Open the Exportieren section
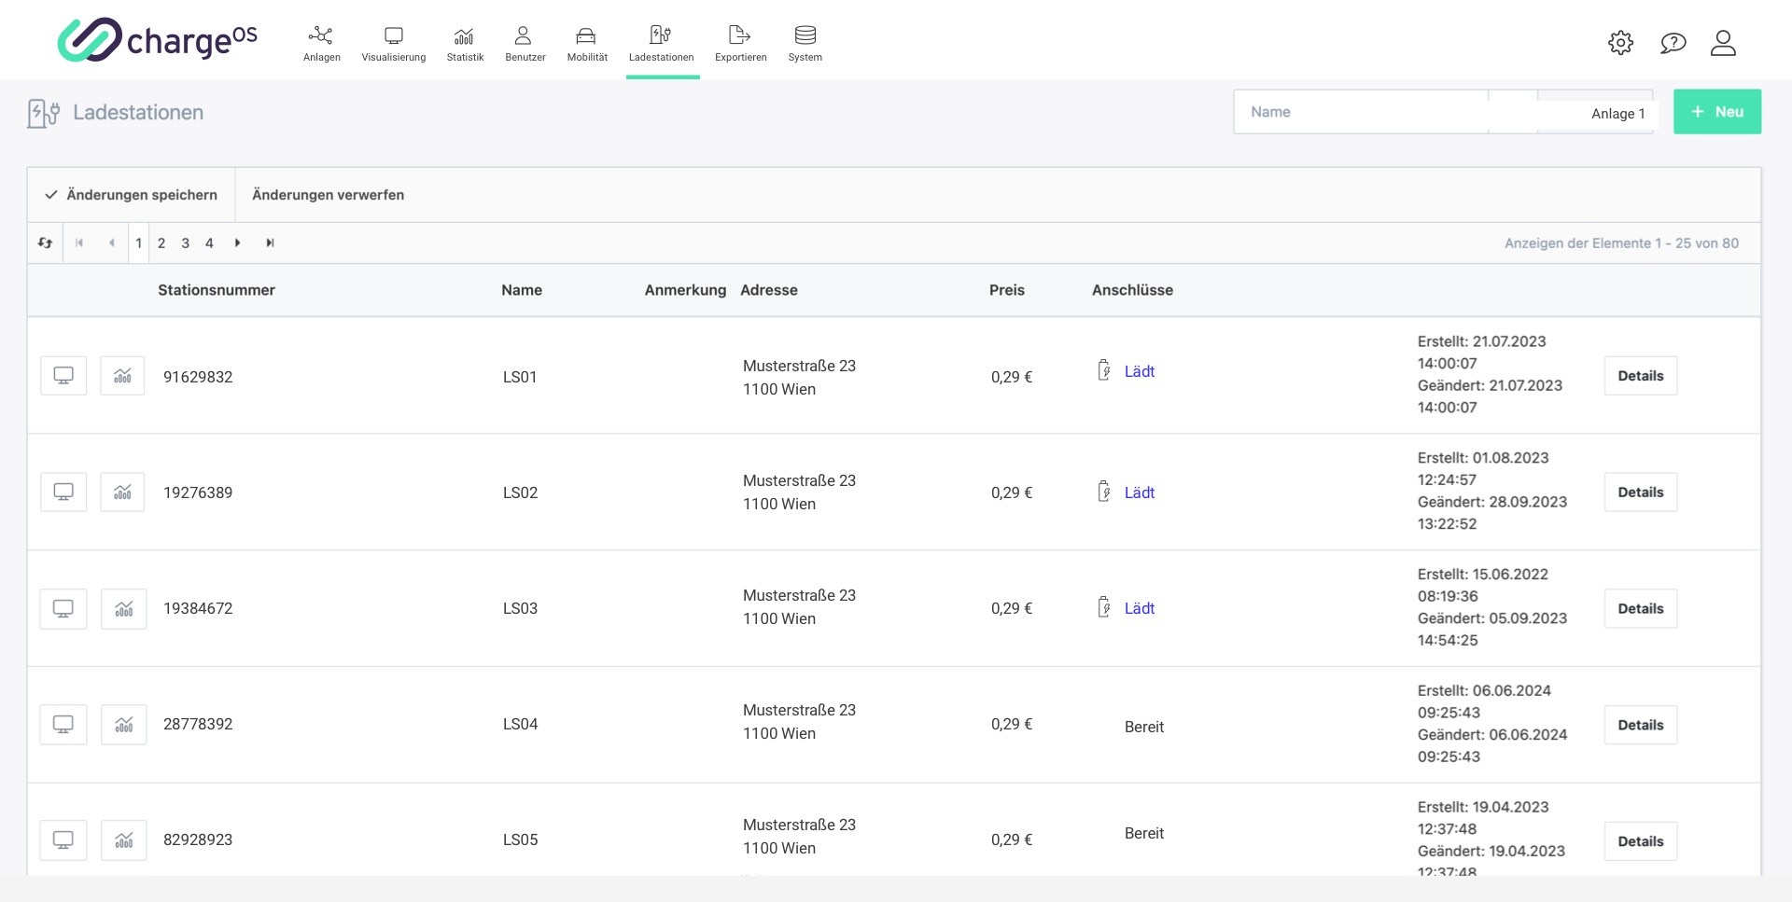Viewport: 1792px width, 902px height. (x=740, y=43)
